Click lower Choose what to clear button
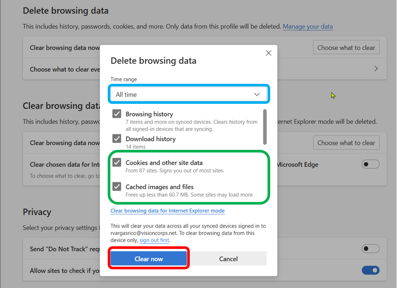Viewport: 397px width, 288px height. coord(346,142)
